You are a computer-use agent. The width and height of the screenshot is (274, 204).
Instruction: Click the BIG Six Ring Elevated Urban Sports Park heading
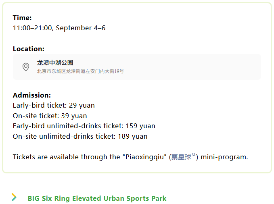pos(97,198)
